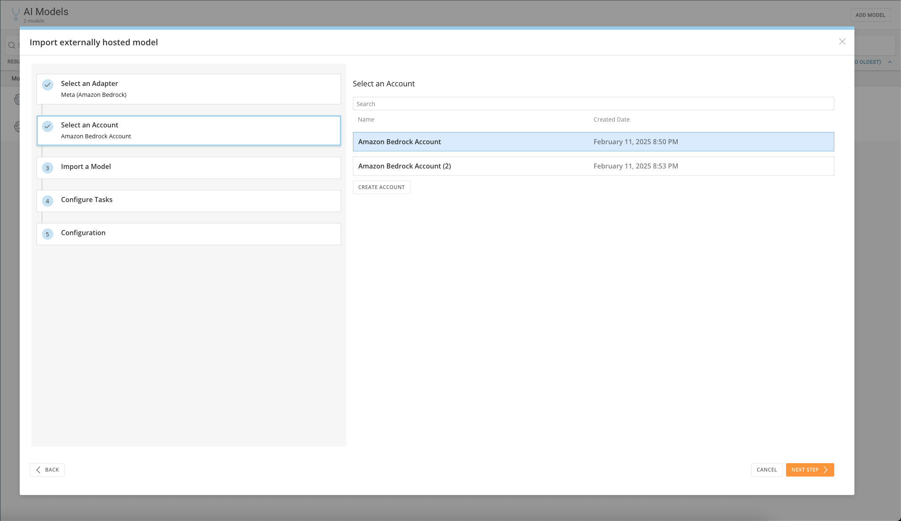
Task: Click the Cancel button
Action: 767,470
